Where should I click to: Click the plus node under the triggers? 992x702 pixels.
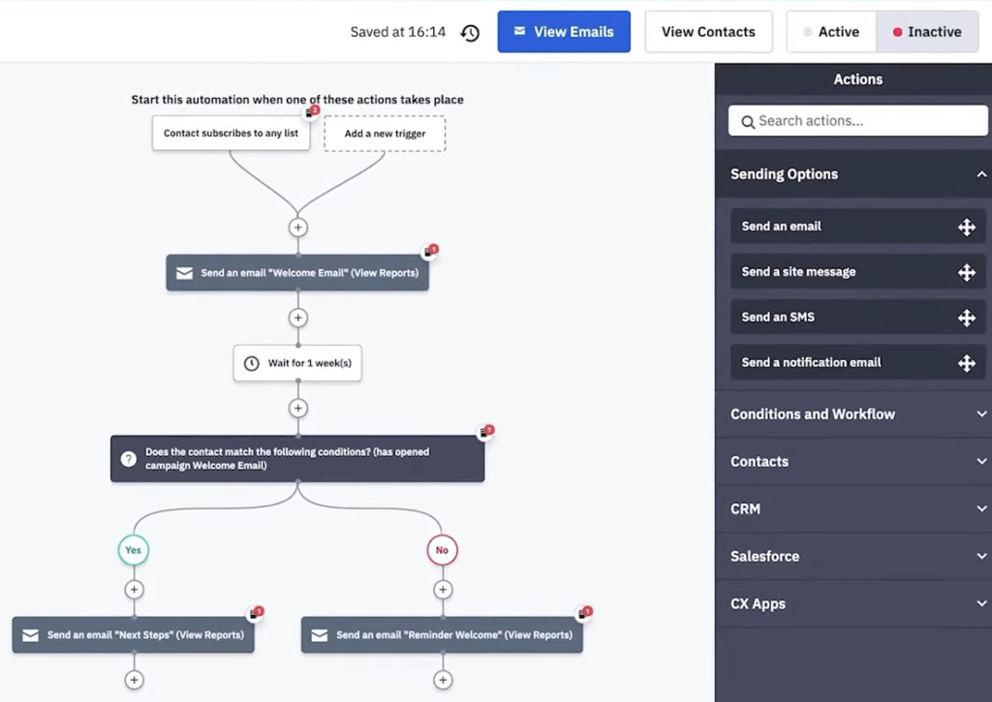tap(298, 228)
